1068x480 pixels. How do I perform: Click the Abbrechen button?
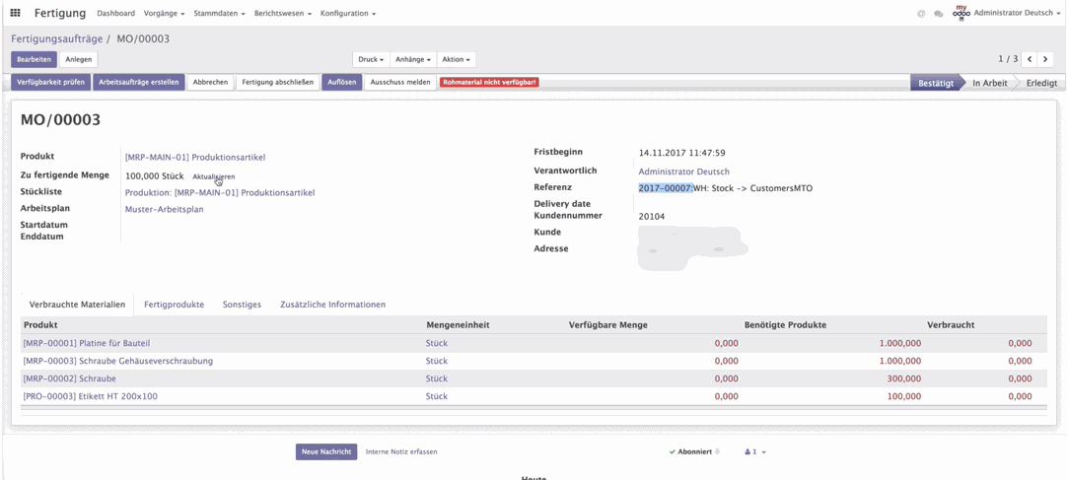(x=210, y=83)
